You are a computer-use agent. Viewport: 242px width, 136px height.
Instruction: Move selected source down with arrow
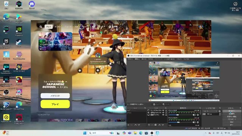click(x=163, y=125)
